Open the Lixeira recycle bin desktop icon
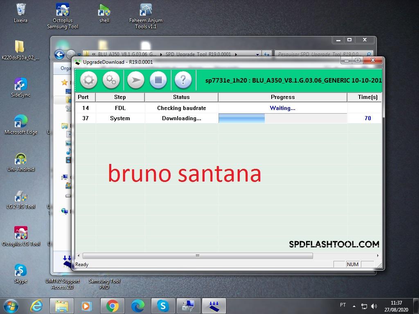 point(20,13)
